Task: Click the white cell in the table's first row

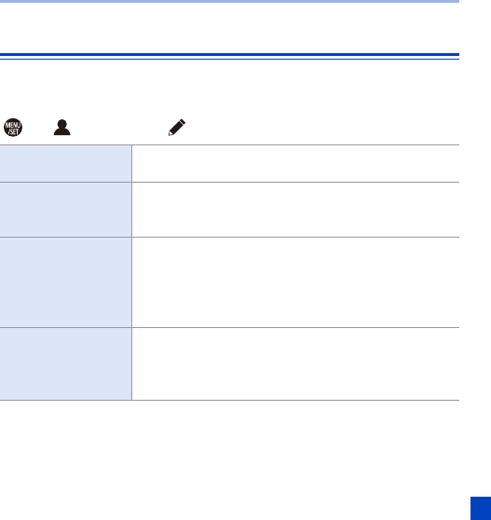Action: [x=295, y=163]
